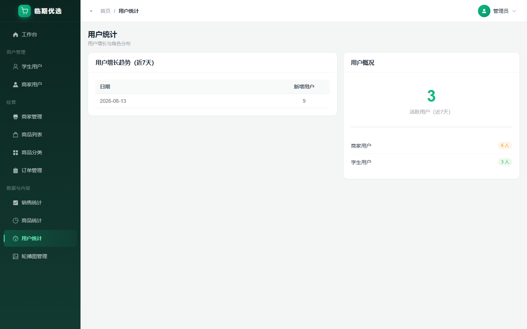Image resolution: width=527 pixels, height=329 pixels.
Task: Click the 3 人 green badge
Action: point(505,162)
